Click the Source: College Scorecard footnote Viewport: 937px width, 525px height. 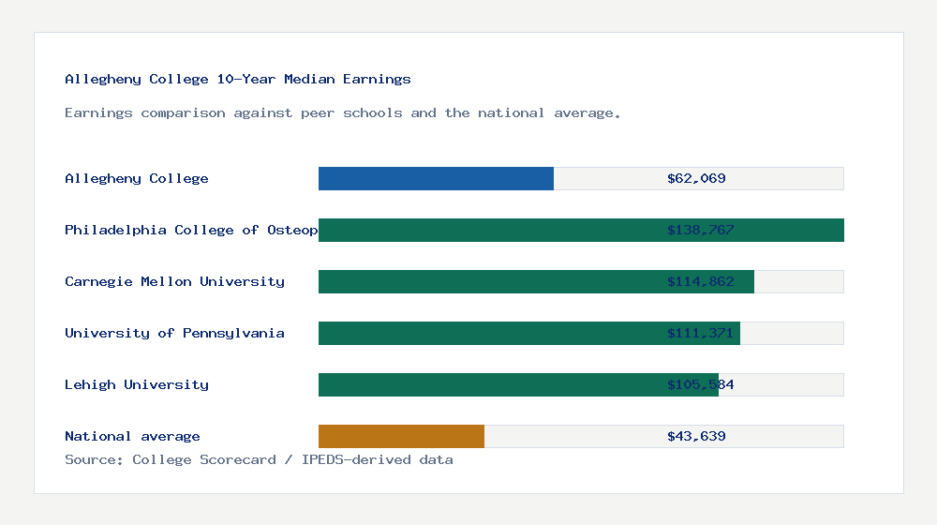pos(259,459)
